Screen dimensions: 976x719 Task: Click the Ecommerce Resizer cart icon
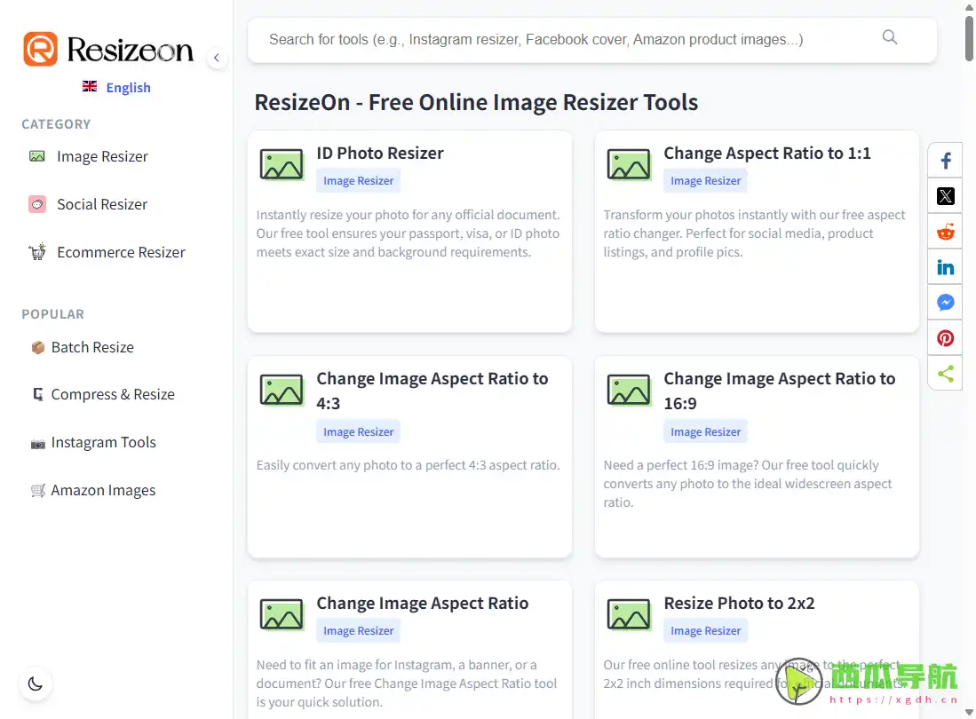coord(37,252)
